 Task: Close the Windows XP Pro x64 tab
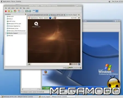tap(65, 15)
